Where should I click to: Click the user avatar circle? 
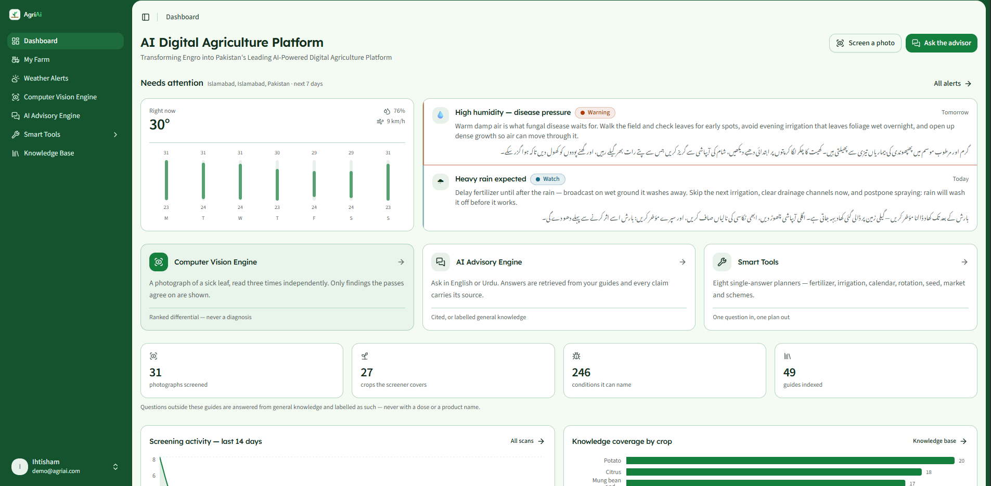point(20,467)
